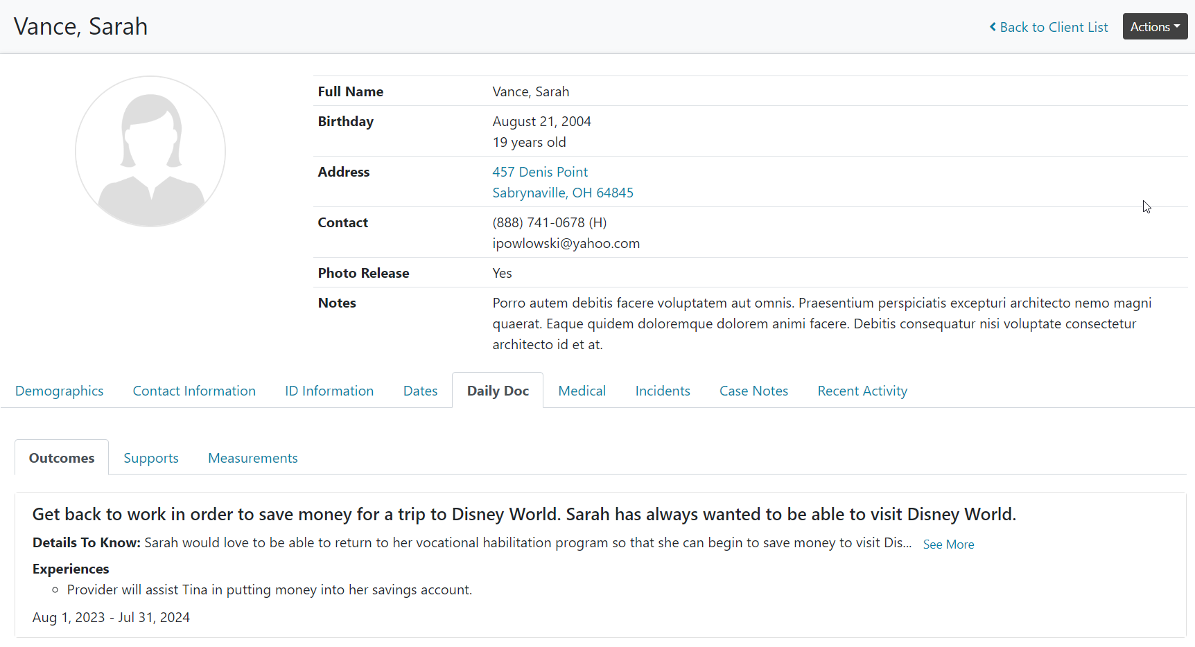Switch to the Case Notes tab
The width and height of the screenshot is (1195, 647).
point(753,391)
